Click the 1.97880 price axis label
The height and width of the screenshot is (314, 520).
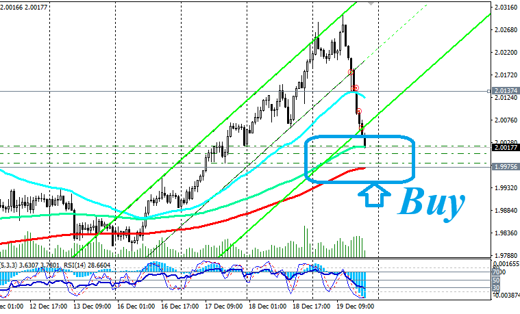pos(506,255)
